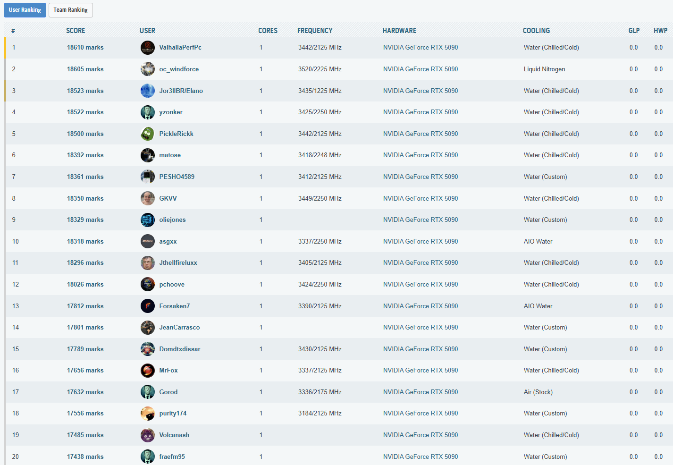This screenshot has height=465, width=673.
Task: Click PickleRickk's green avatar icon
Action: 147,134
